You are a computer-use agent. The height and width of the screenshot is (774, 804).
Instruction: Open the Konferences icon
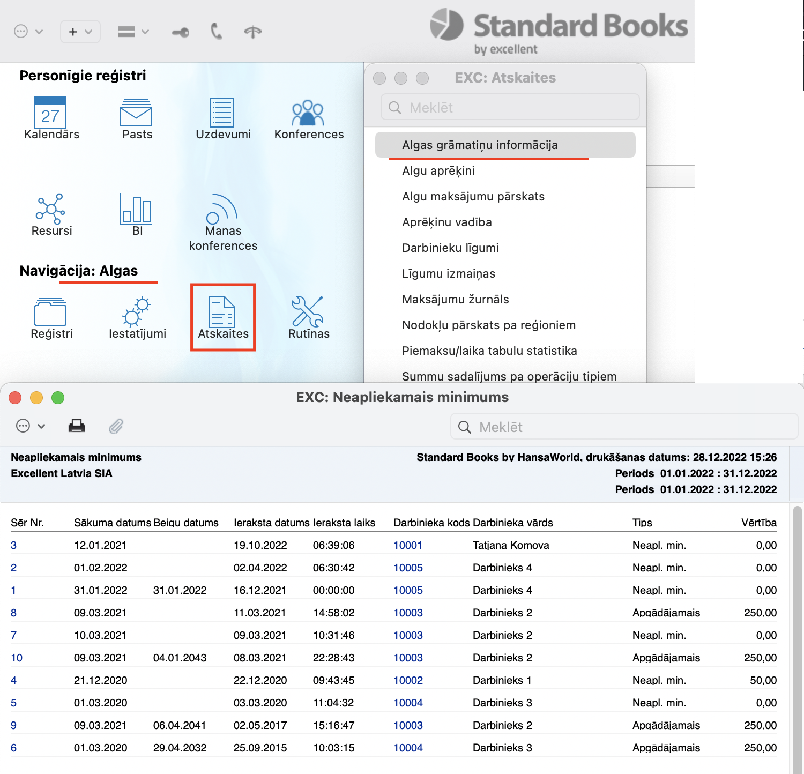tap(308, 113)
